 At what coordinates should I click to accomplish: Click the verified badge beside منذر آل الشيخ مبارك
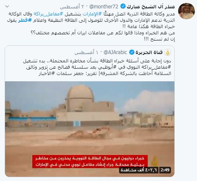click(x=123, y=6)
